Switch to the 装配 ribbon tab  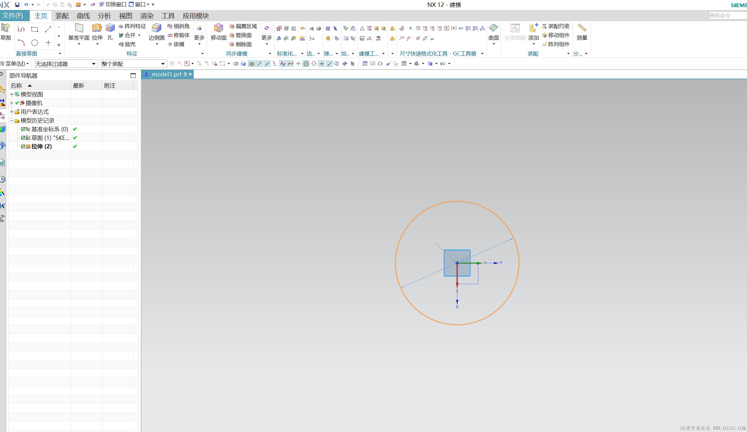coord(62,16)
